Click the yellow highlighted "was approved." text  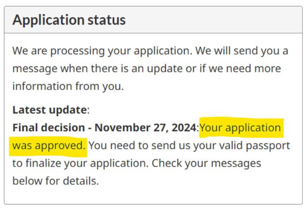[x=49, y=146]
